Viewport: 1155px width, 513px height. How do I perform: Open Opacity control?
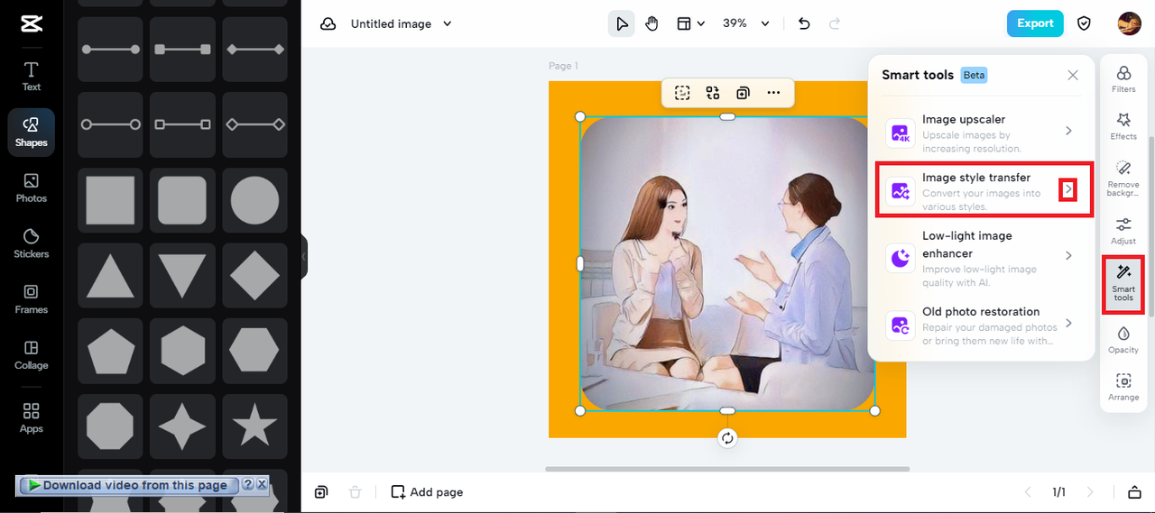(1123, 340)
